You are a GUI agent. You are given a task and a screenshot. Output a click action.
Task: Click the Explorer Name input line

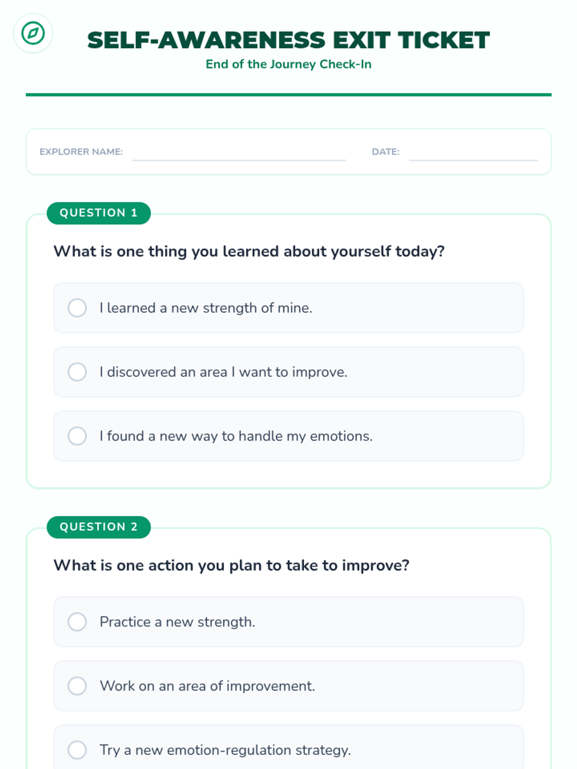239,154
